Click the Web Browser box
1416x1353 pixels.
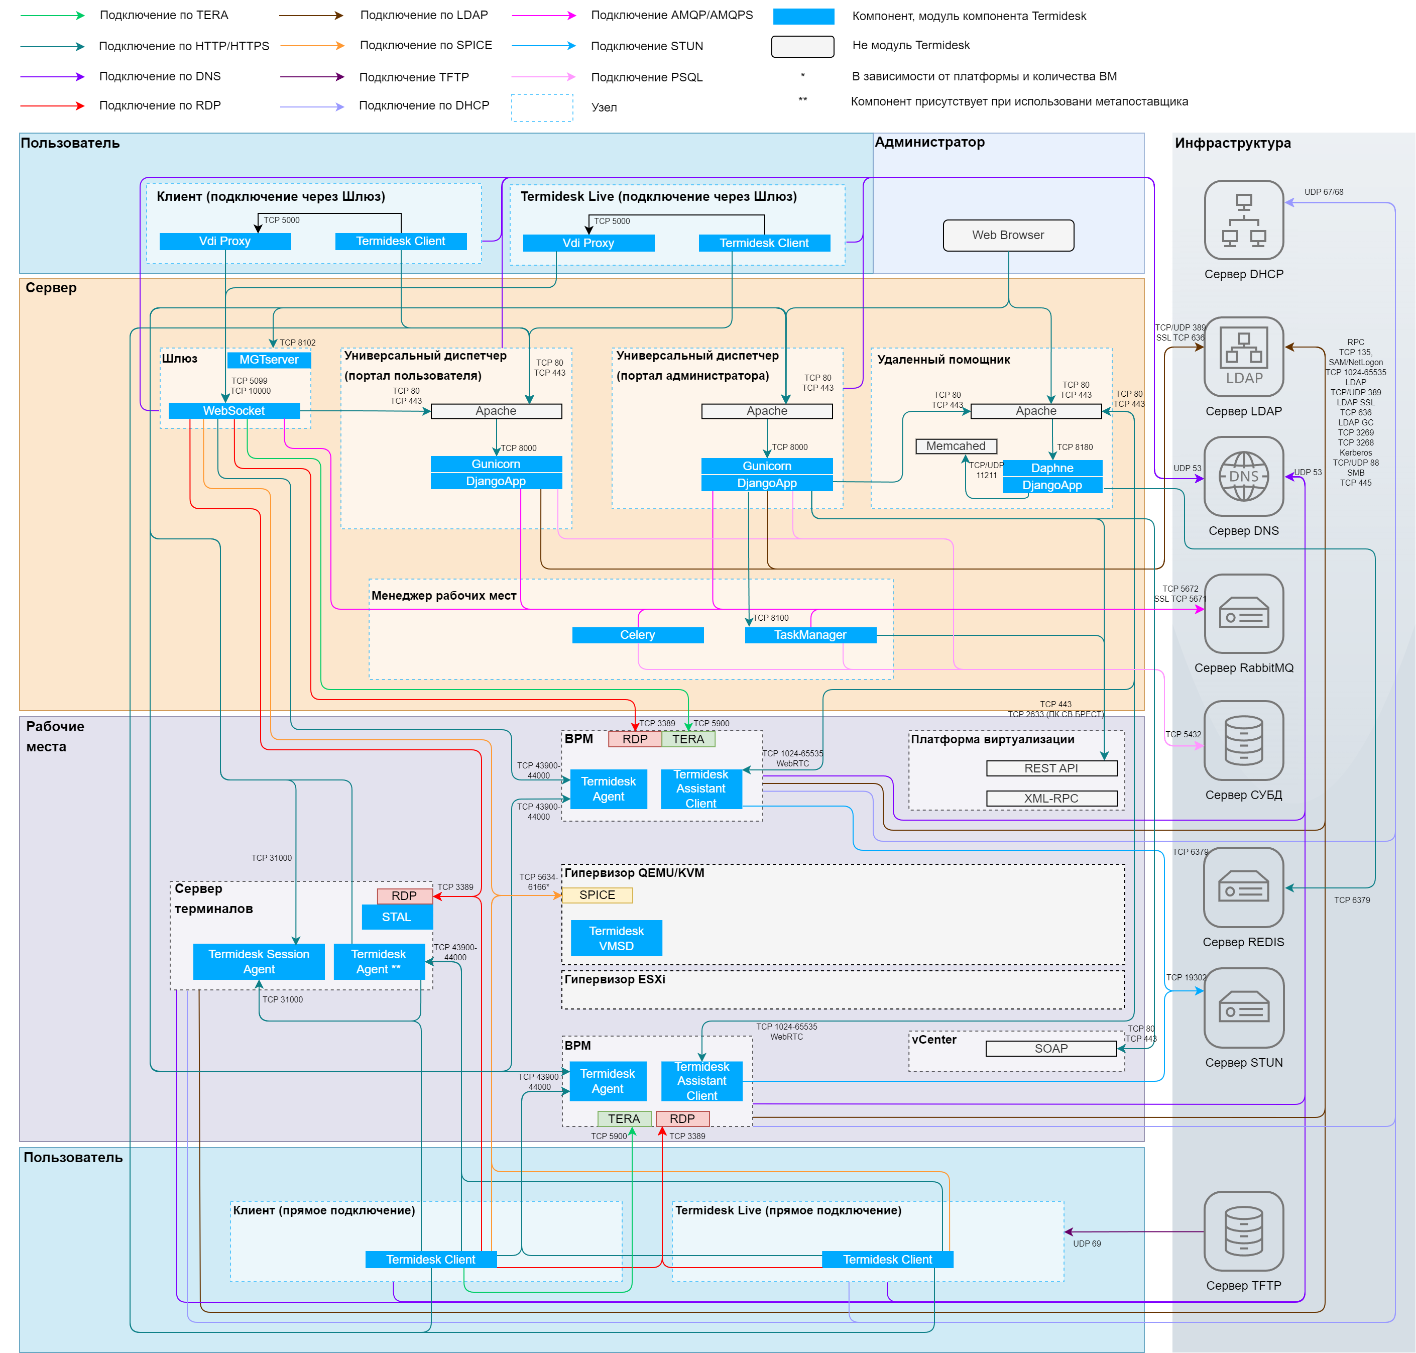tap(1007, 235)
